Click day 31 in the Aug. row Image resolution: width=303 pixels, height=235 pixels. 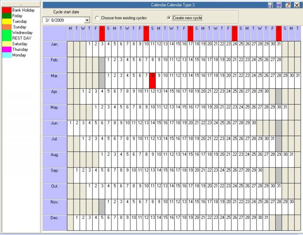[x=291, y=160]
